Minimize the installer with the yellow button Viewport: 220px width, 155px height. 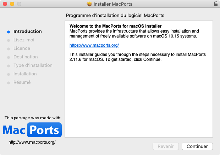click(12, 4)
